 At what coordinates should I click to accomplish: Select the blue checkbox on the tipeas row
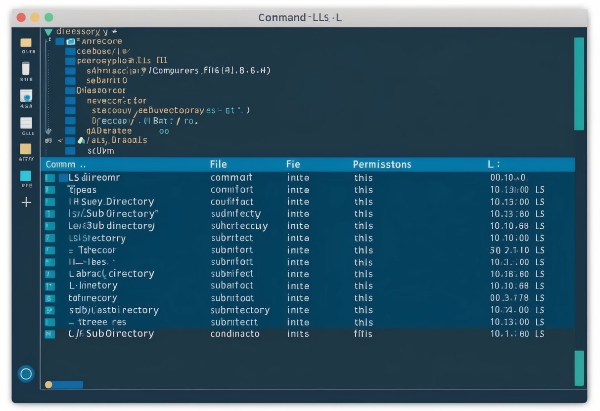coord(49,190)
